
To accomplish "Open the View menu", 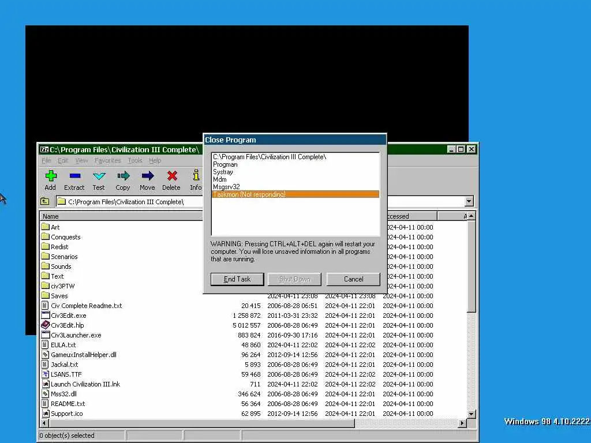I will coord(81,160).
